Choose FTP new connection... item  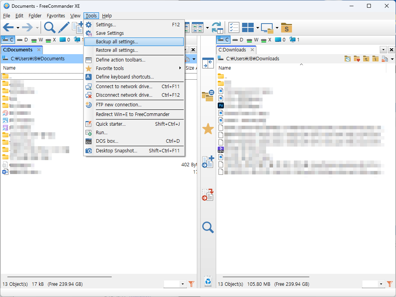[134, 104]
